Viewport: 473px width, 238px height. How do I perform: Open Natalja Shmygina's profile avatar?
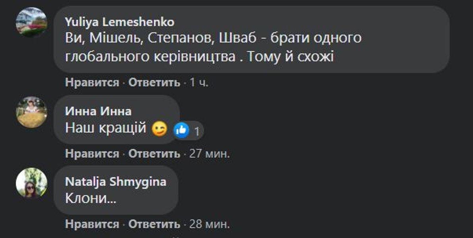coord(31,183)
